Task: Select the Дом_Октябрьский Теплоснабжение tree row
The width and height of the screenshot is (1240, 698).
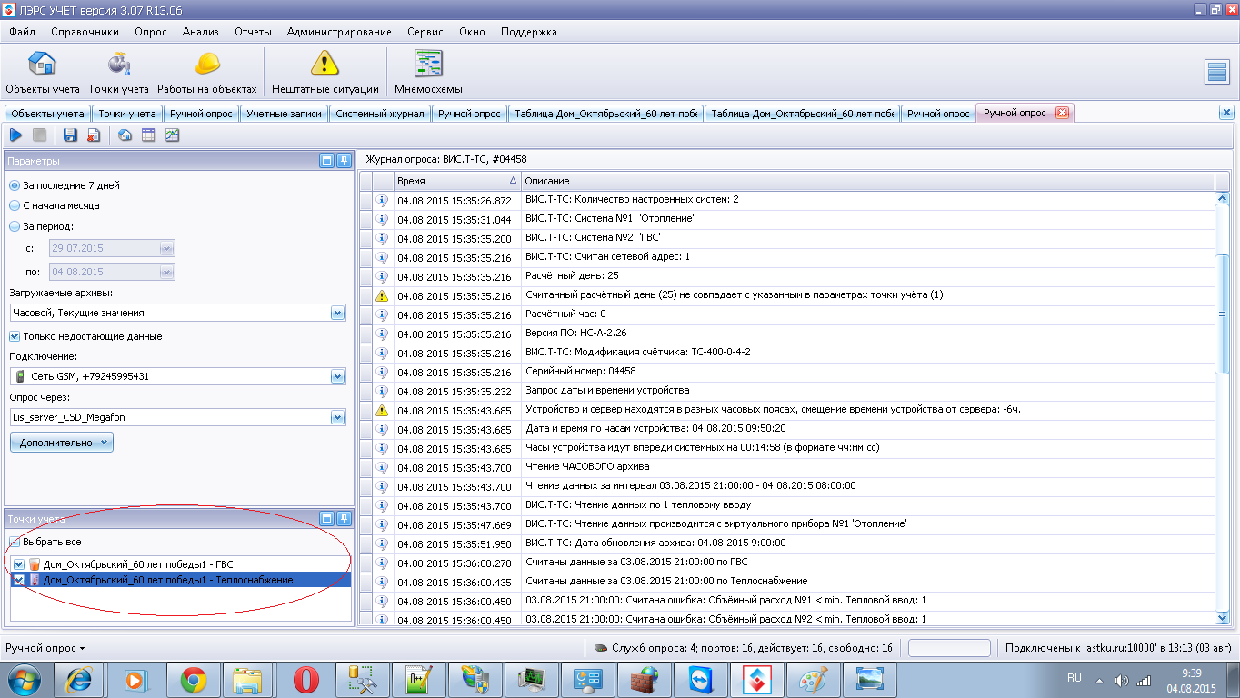Action: [180, 580]
